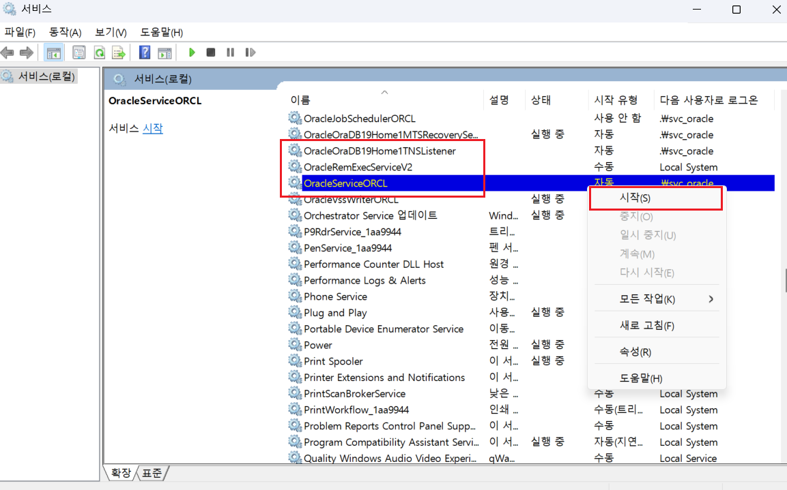This screenshot has width=787, height=490.
Task: Open the Properties toolbar icon
Action: tap(78, 52)
